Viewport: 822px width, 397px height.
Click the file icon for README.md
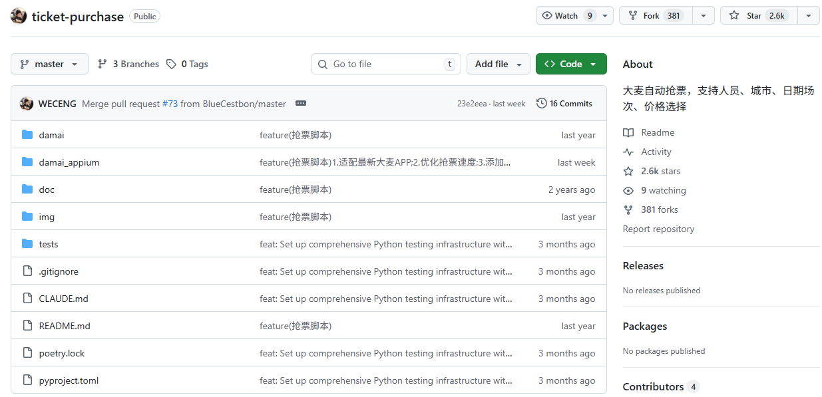(x=27, y=326)
